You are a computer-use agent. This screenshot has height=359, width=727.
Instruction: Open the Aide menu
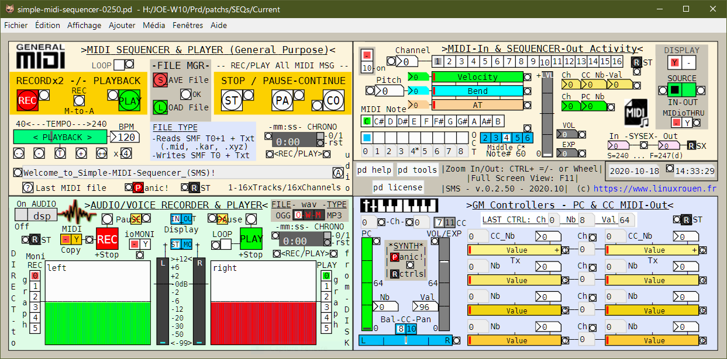click(x=219, y=25)
